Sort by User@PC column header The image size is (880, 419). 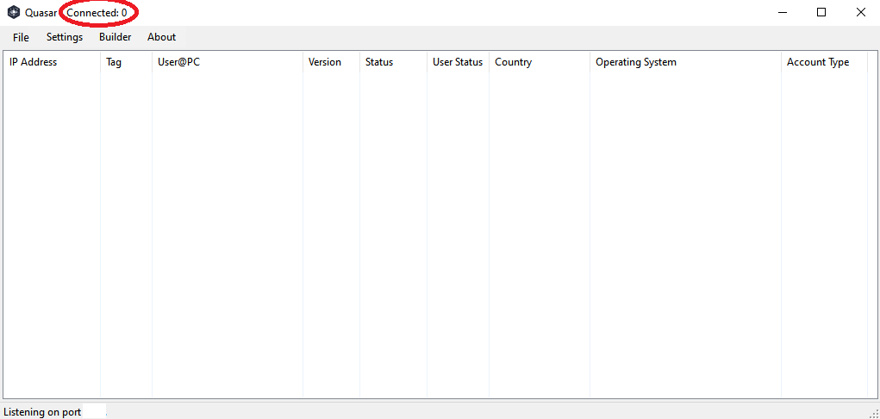pos(228,62)
